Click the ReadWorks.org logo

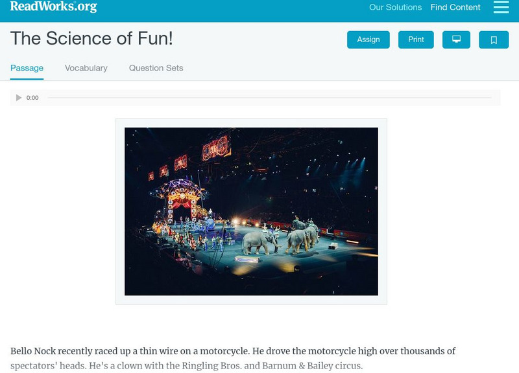point(53,7)
